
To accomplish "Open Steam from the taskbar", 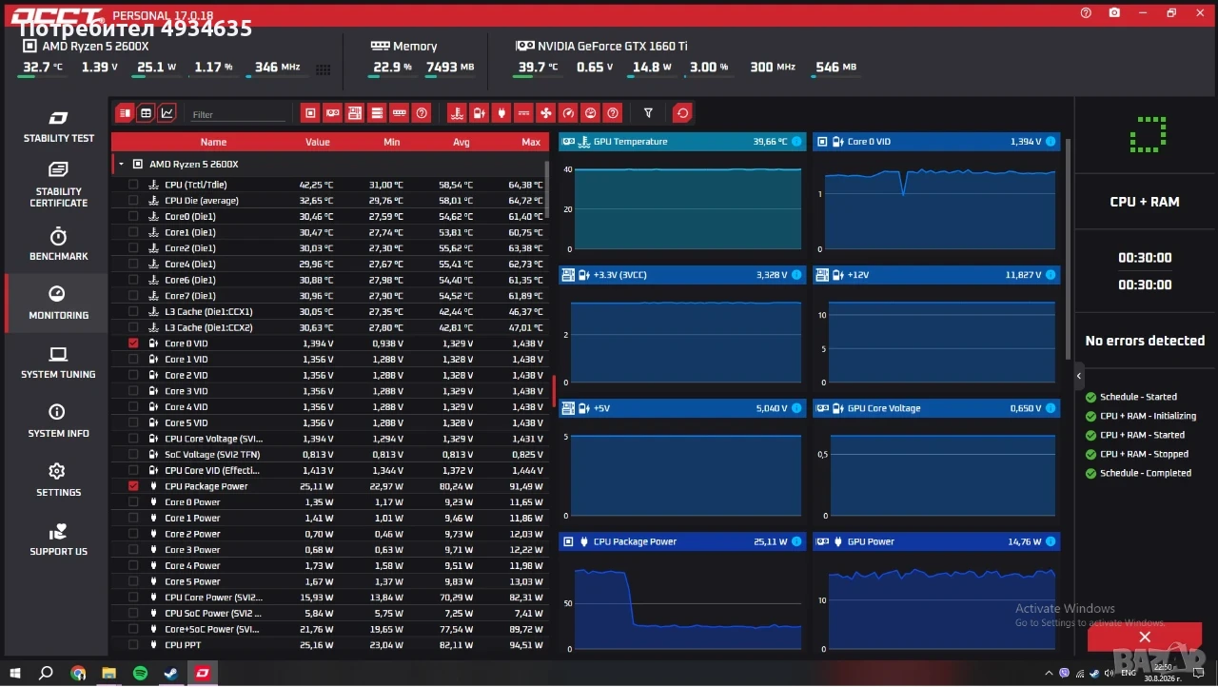I will point(169,674).
